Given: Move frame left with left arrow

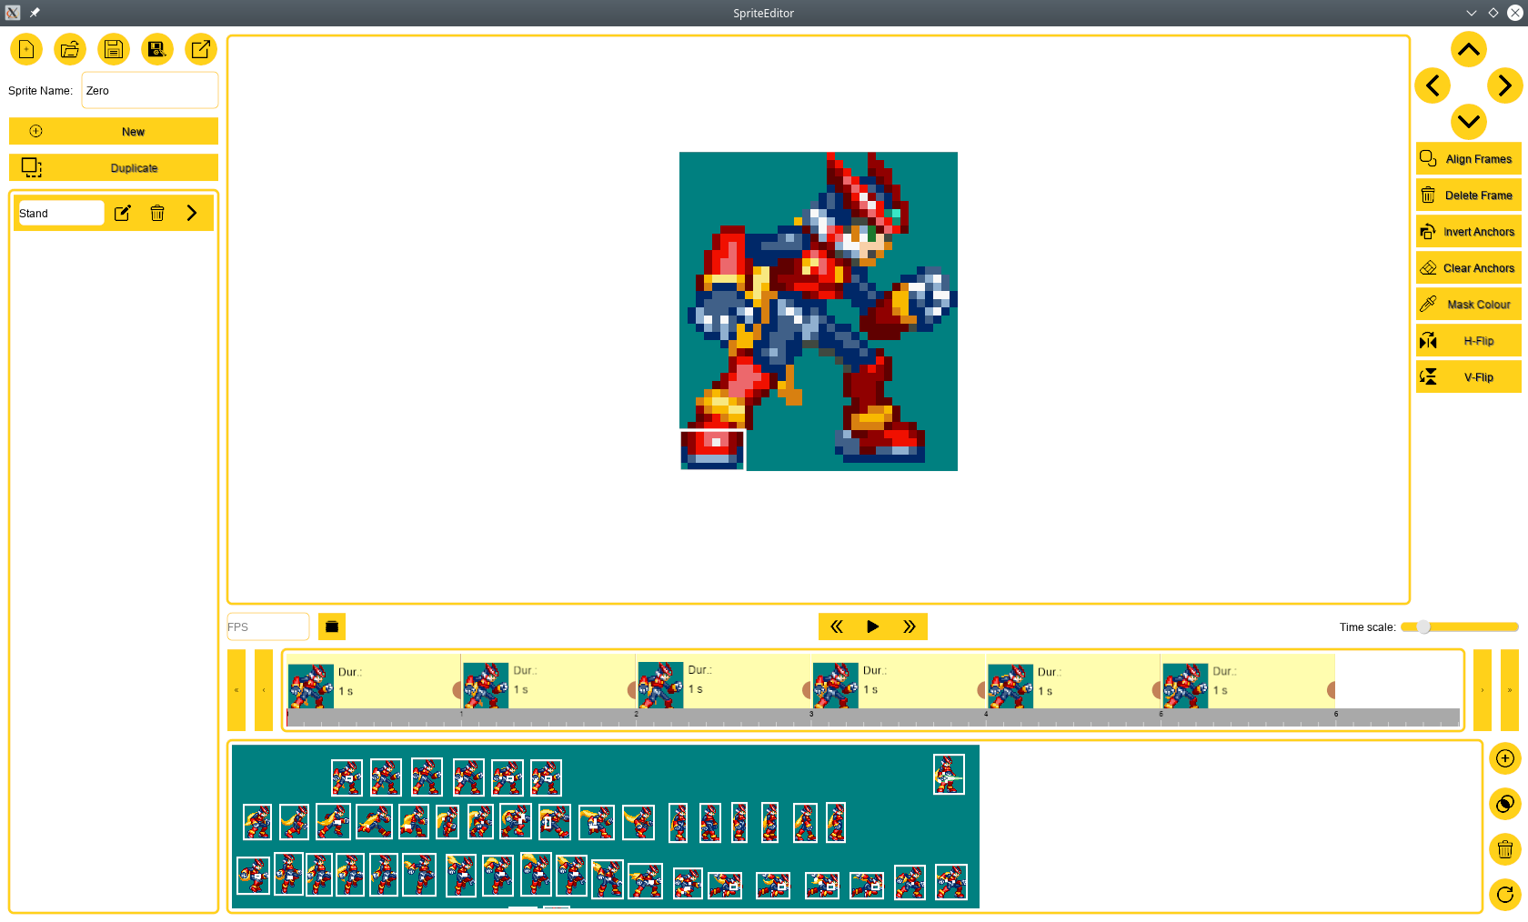Looking at the screenshot, I should point(1432,85).
